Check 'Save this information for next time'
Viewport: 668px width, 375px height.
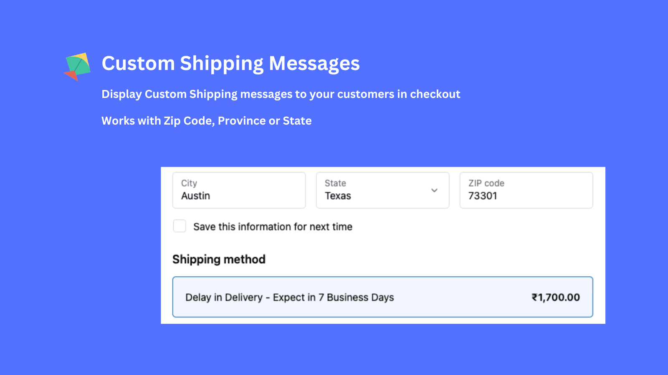pyautogui.click(x=180, y=226)
